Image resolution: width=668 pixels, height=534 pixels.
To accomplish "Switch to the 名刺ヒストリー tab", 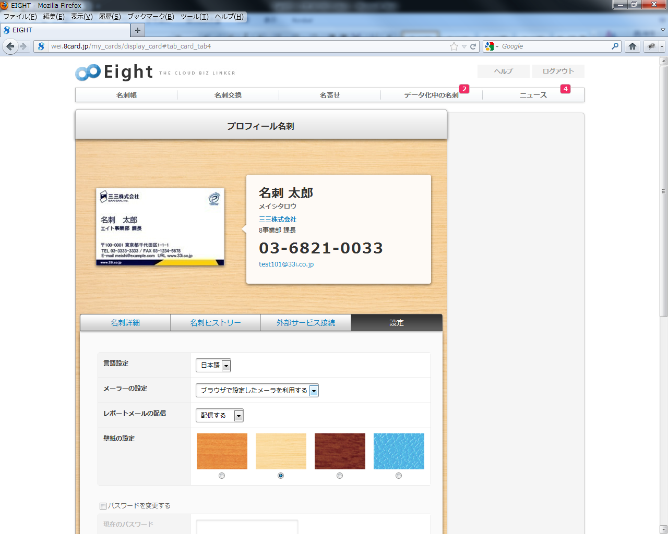I will coord(216,323).
